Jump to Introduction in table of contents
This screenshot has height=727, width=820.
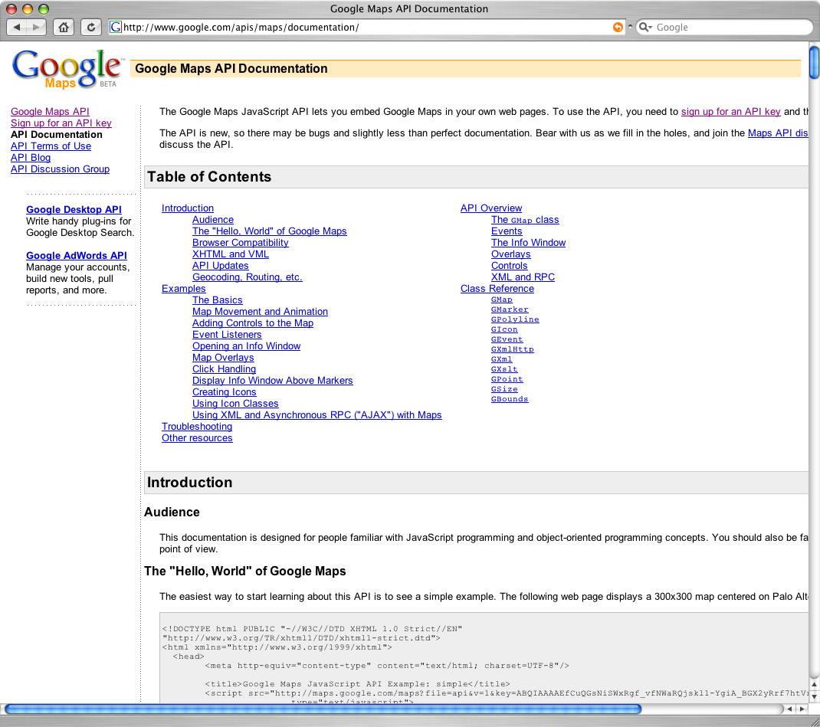point(188,208)
